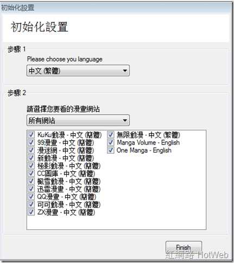Select the 'One Manga - English' label text
The width and height of the screenshot is (234, 263).
pos(144,151)
